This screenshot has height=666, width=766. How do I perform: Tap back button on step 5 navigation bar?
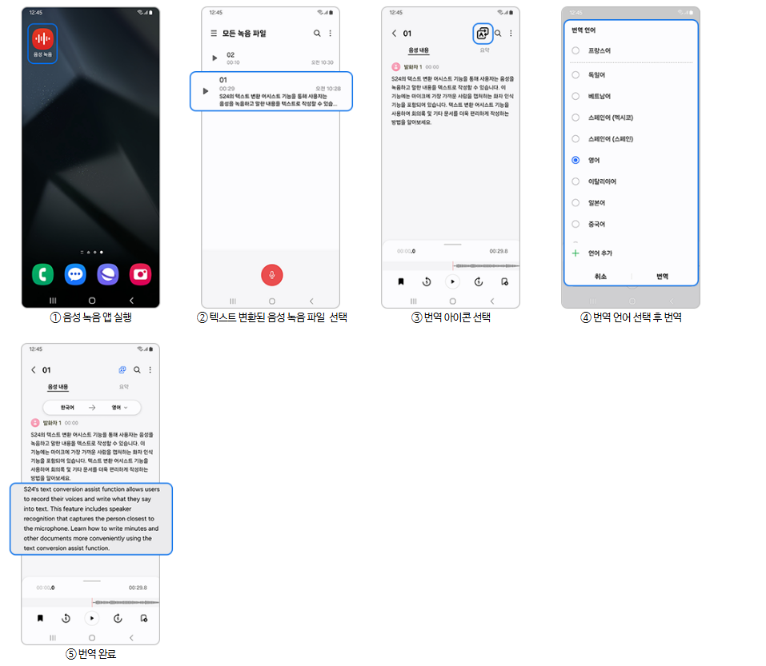(131, 638)
